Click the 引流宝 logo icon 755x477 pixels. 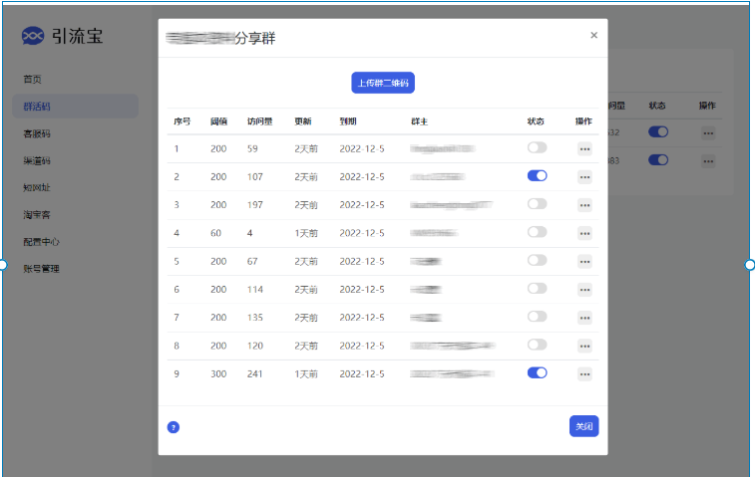coord(33,37)
